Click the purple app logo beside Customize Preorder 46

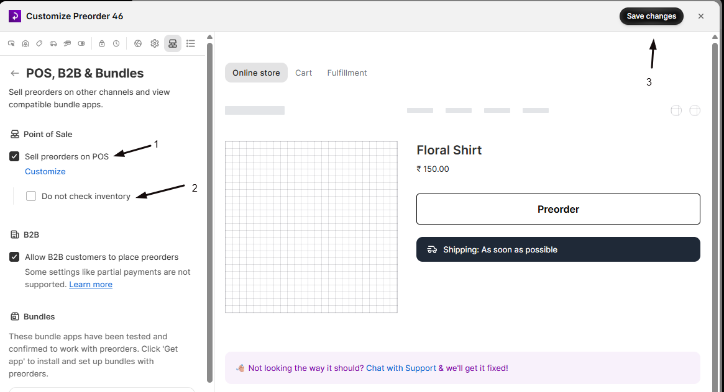(15, 16)
